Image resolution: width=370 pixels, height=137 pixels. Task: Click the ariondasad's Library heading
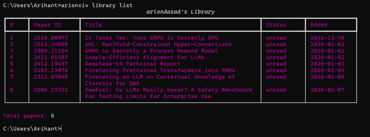[x=180, y=12]
